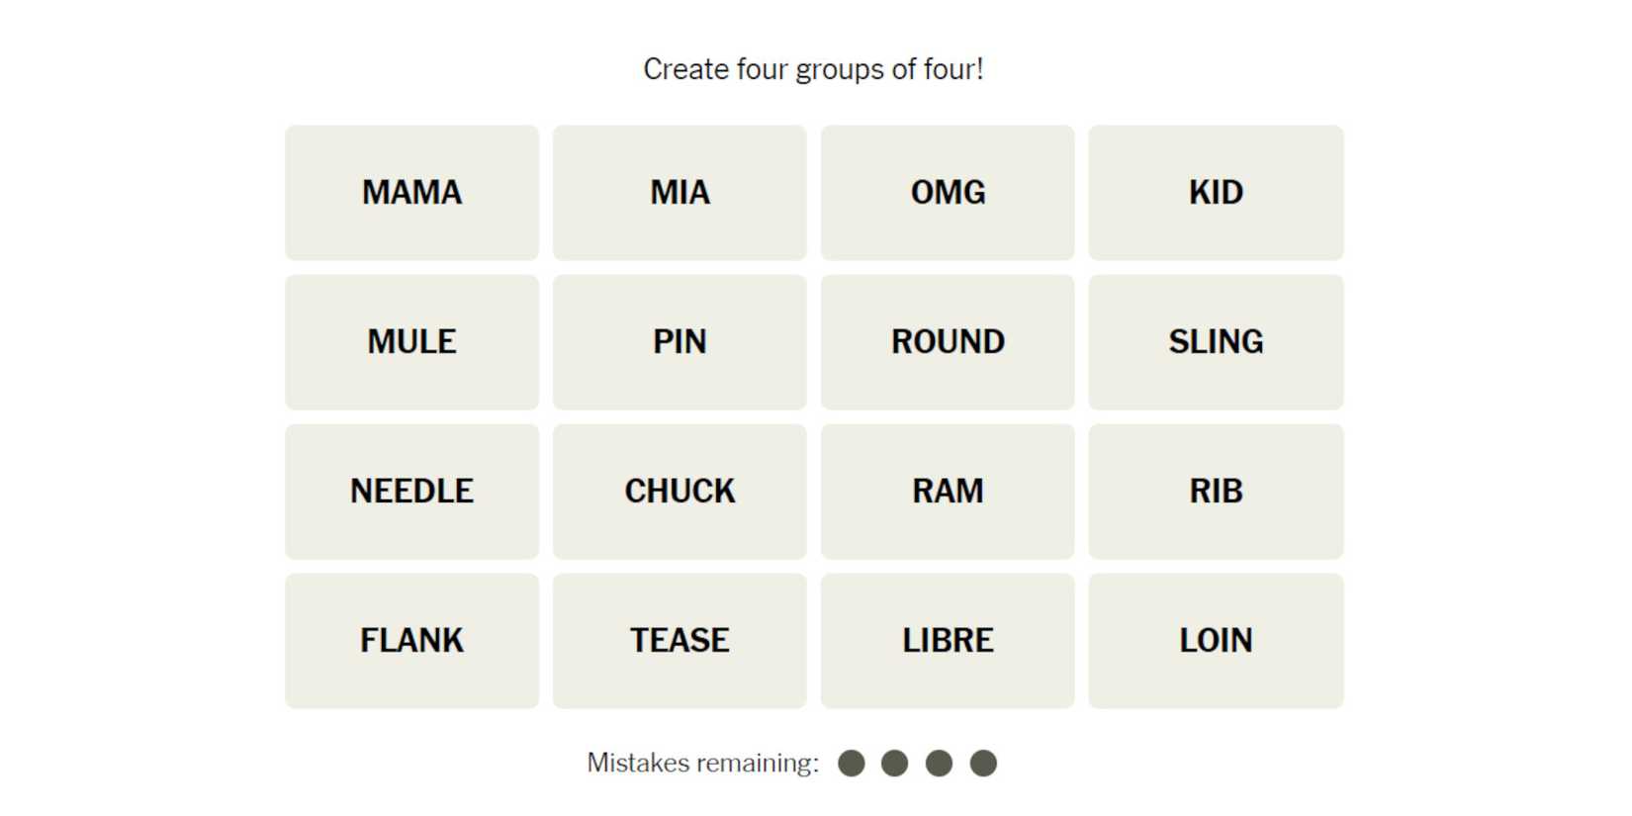
Task: Click the second mistakes remaining dot
Action: click(x=895, y=764)
